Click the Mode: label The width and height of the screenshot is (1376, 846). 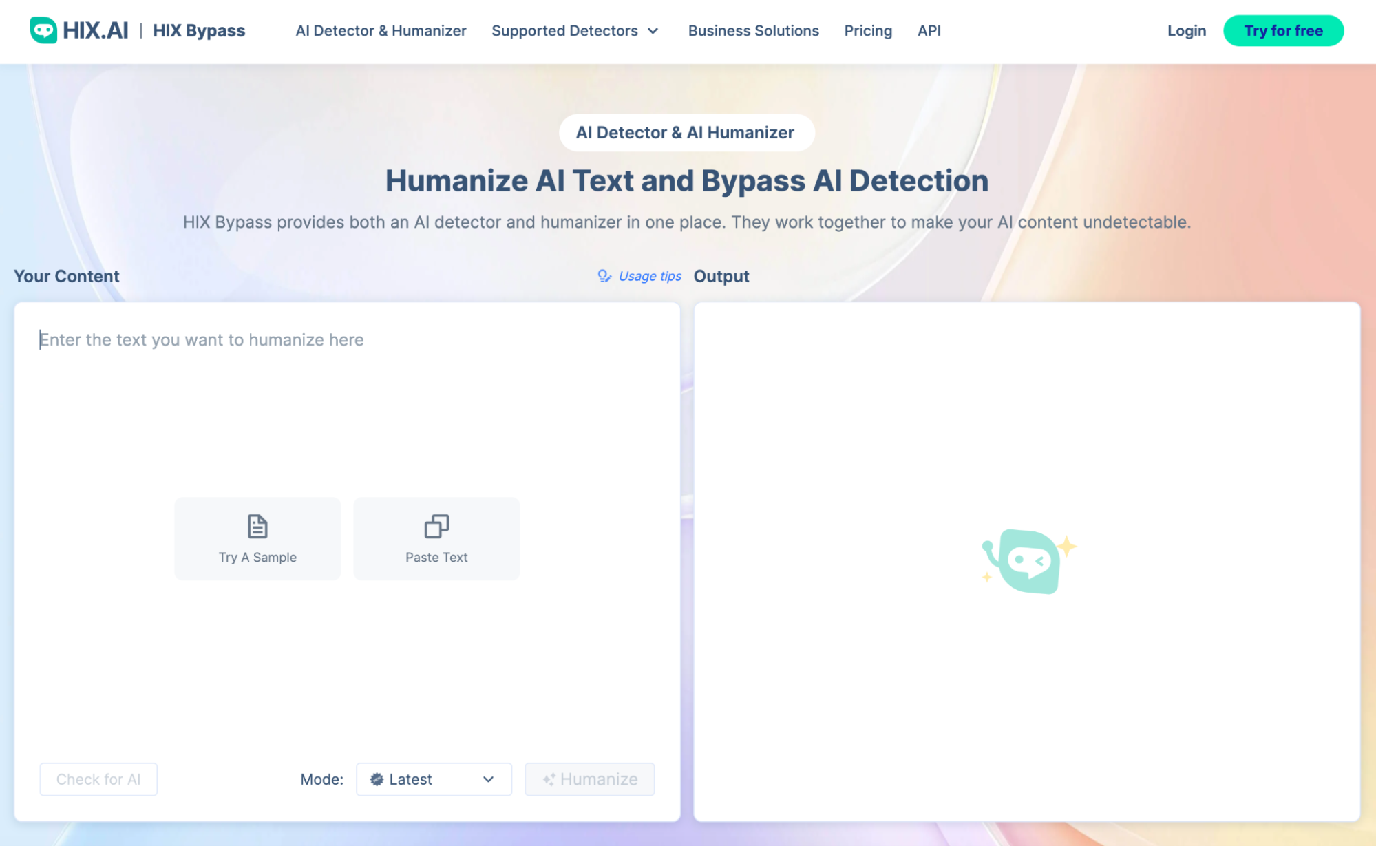321,779
